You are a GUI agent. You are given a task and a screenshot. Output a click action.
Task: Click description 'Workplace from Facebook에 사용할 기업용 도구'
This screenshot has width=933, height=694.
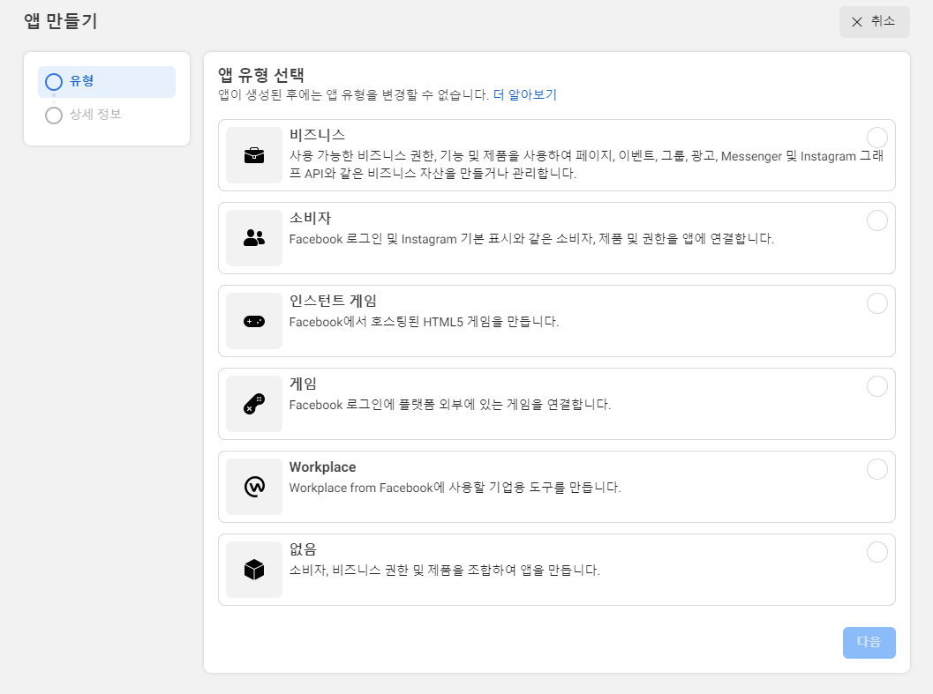coord(455,488)
